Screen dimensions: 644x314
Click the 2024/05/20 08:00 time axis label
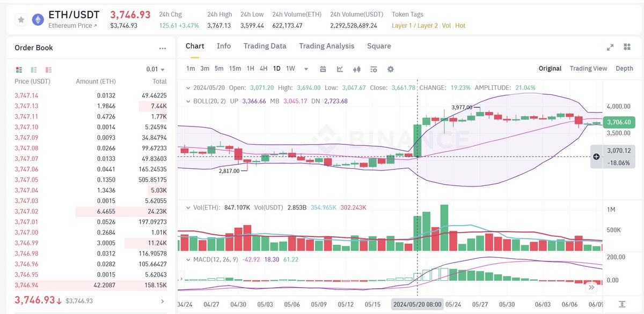pyautogui.click(x=418, y=304)
